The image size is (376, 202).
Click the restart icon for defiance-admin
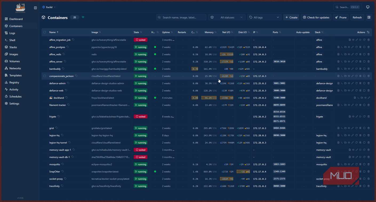357,83
